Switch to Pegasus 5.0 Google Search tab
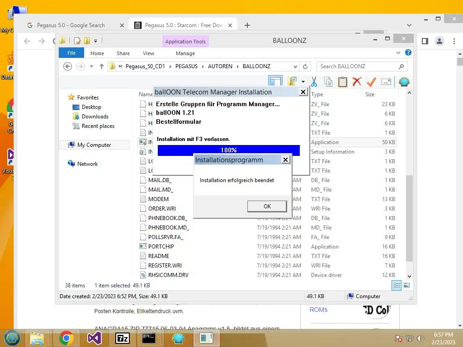Viewport: 463px width, 347px height. (x=71, y=25)
